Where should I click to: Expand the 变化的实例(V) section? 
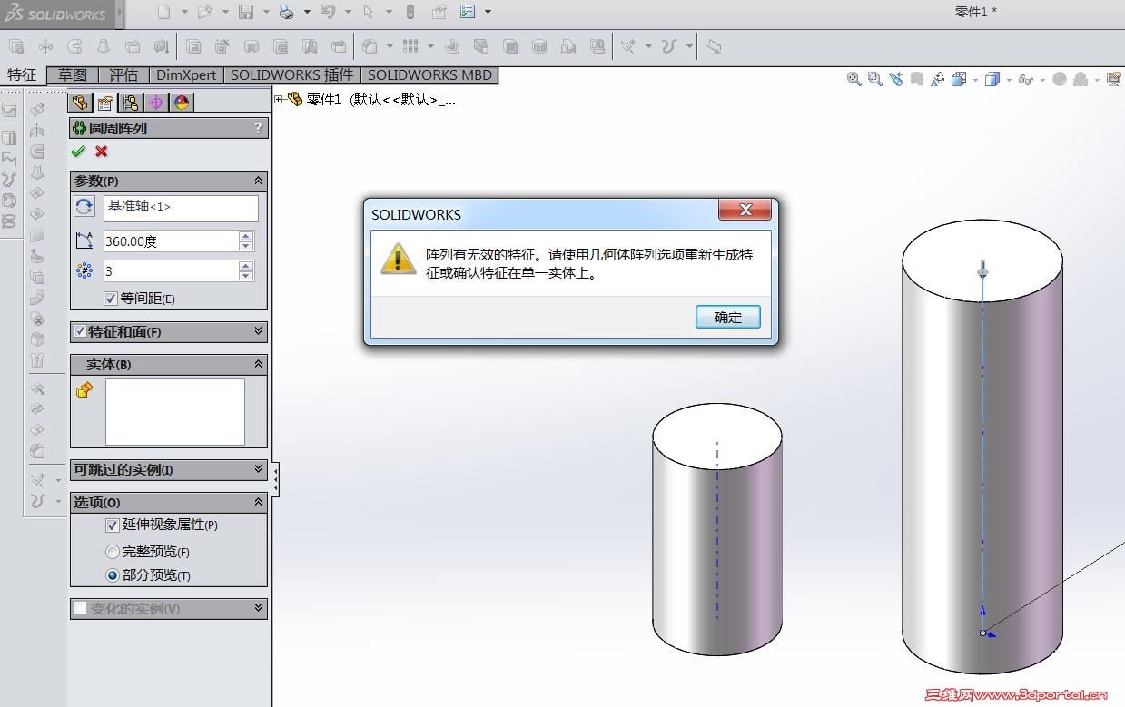[x=258, y=608]
